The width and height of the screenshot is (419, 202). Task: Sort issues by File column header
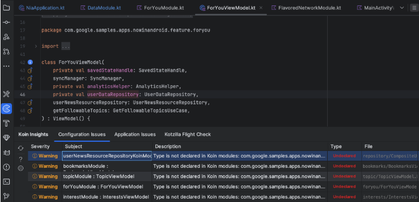click(390, 147)
